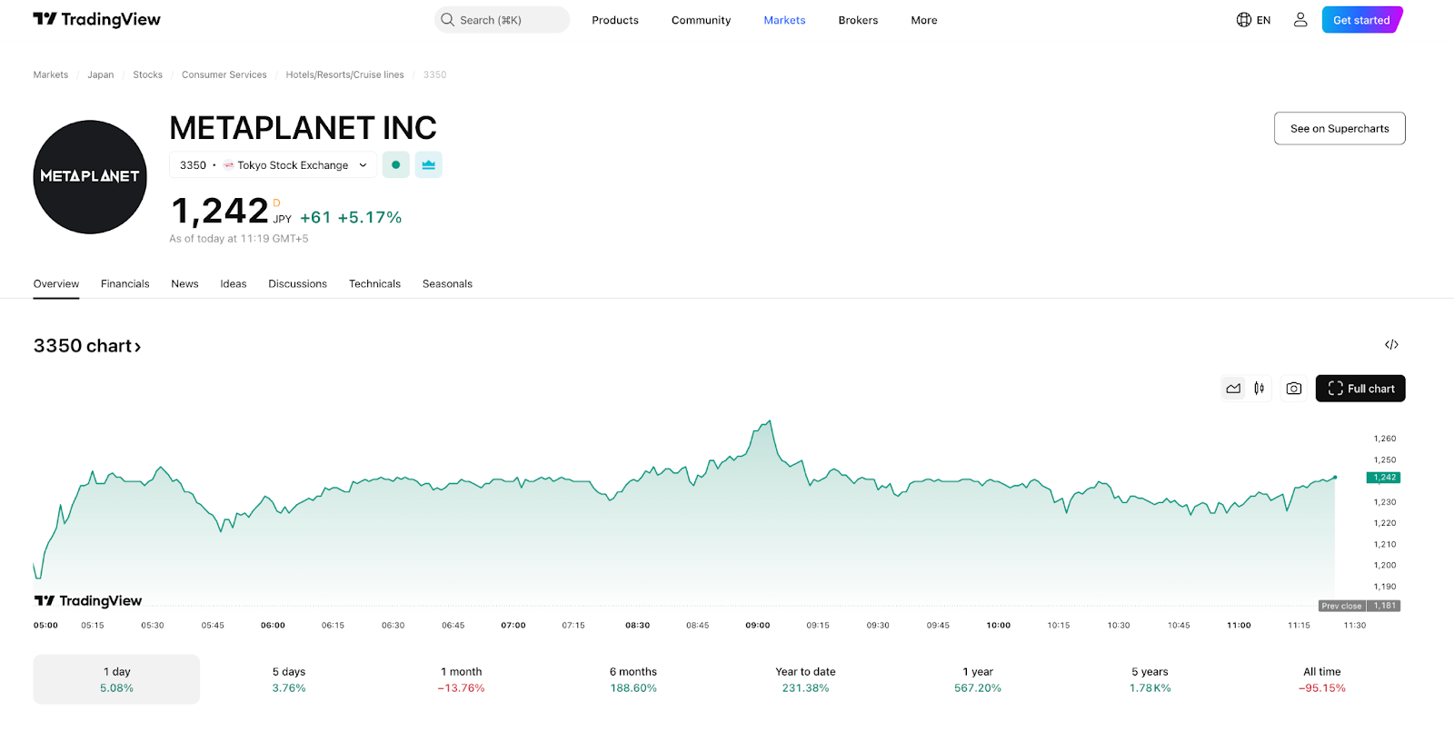
Task: Go to Consumer Services breadcrumb link
Action: click(x=224, y=75)
